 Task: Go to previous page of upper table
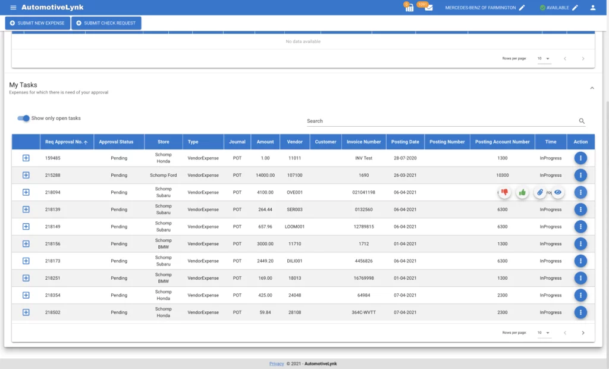(x=565, y=59)
